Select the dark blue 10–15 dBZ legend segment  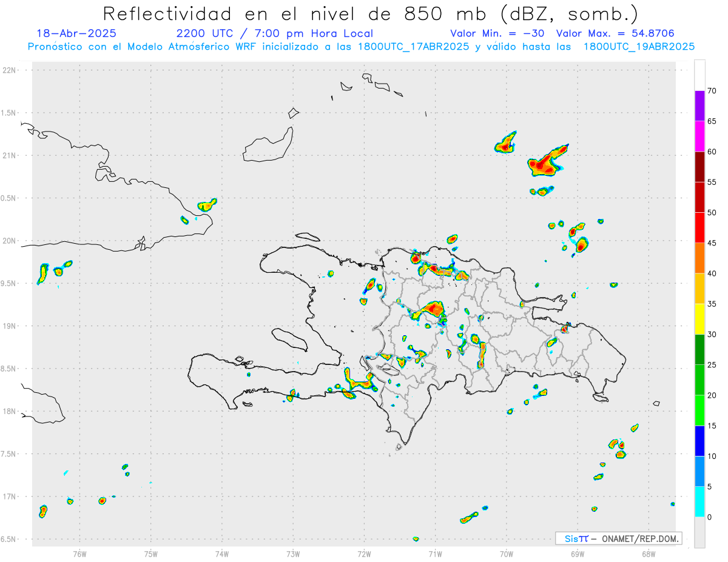[699, 441]
